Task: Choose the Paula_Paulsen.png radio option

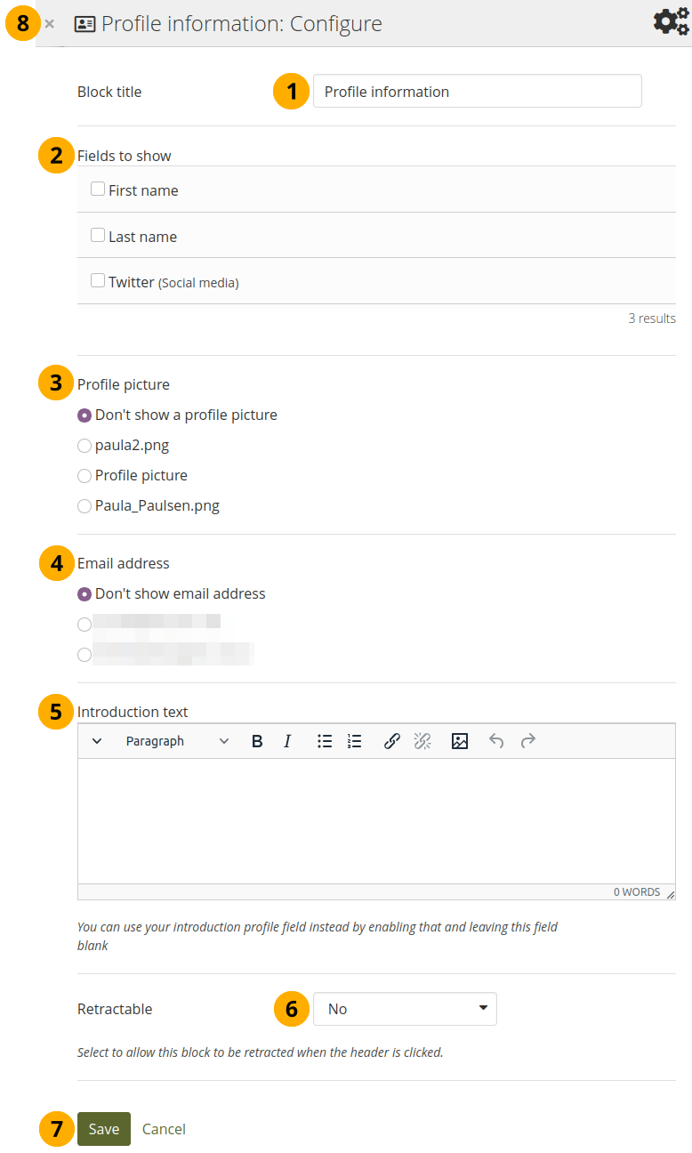Action: pos(84,506)
